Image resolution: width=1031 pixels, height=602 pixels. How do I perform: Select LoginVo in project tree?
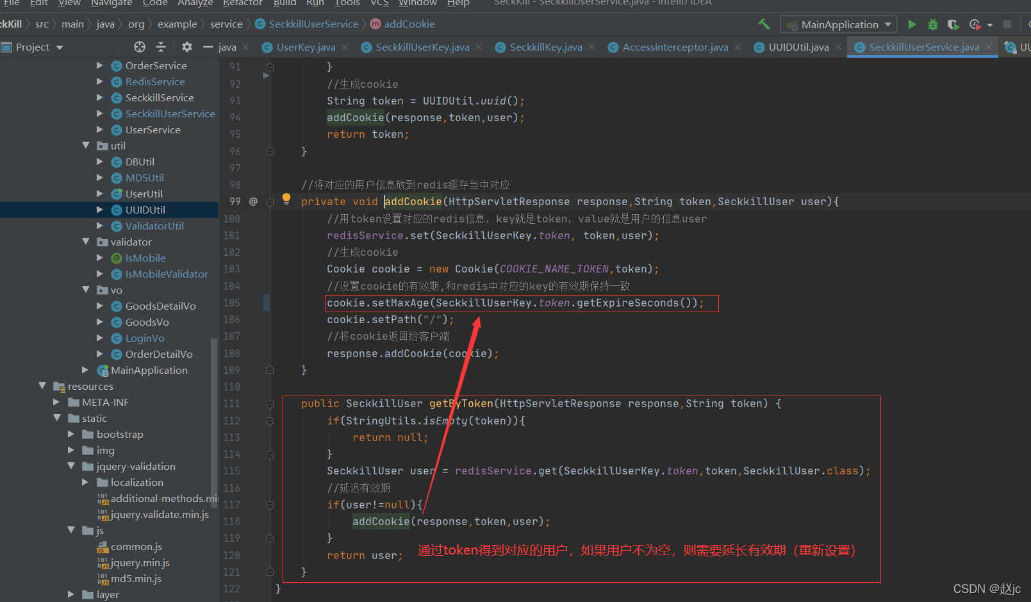(145, 338)
